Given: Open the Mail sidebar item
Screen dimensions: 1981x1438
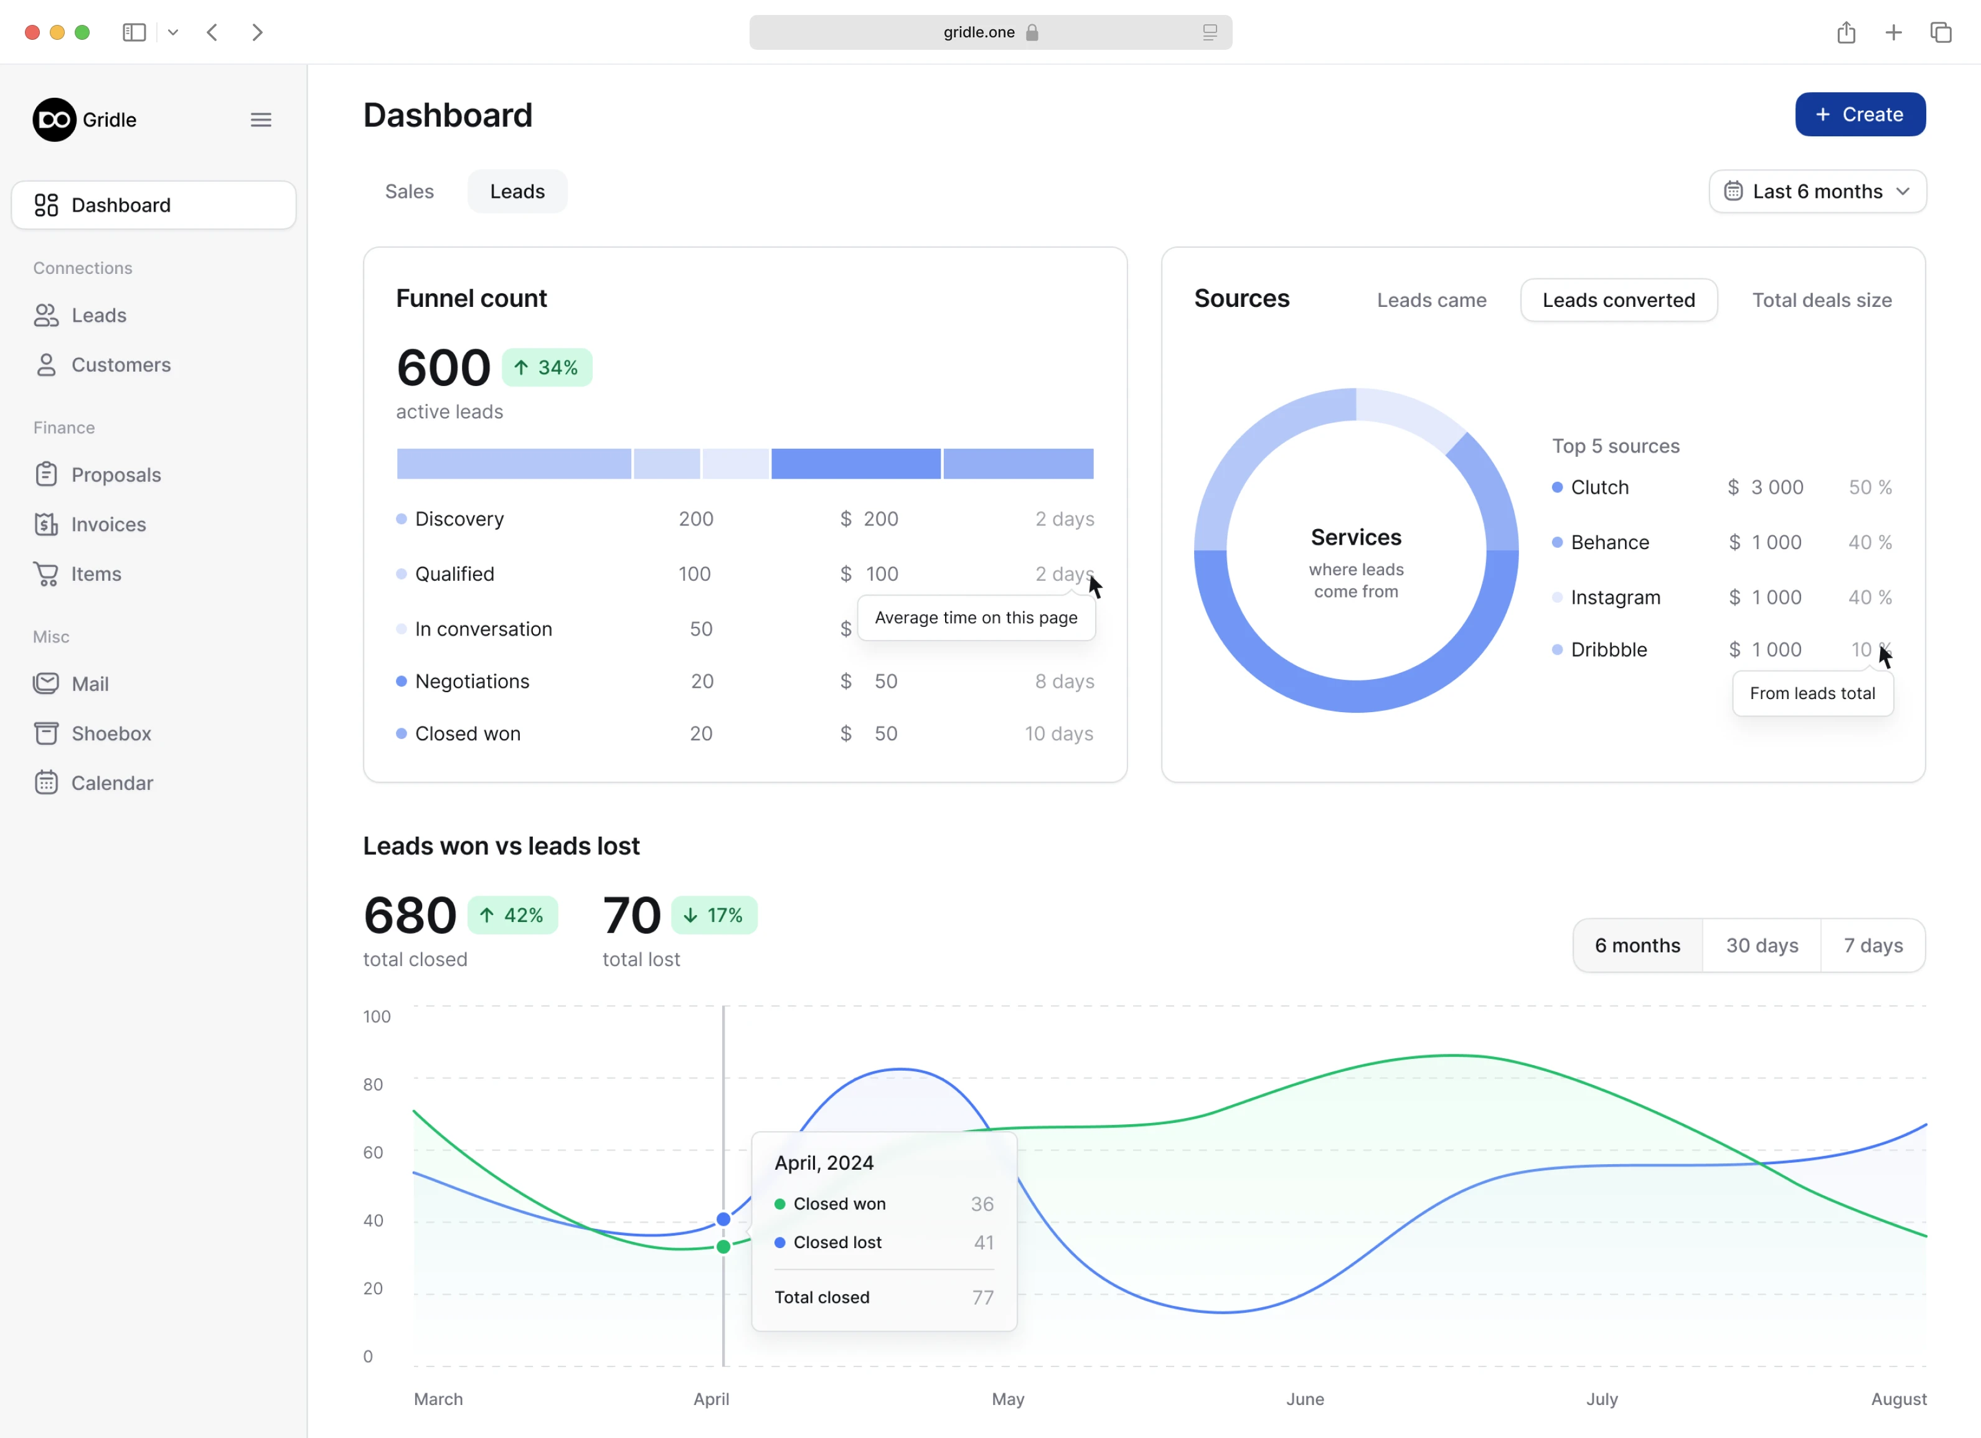Looking at the screenshot, I should point(90,684).
